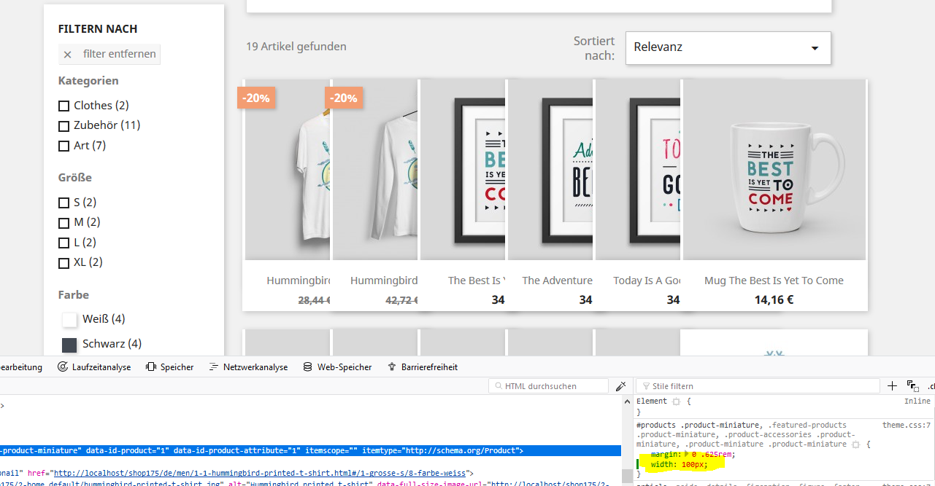Pick the Schwarz (4) color swatch
The width and height of the screenshot is (935, 486).
tap(70, 345)
